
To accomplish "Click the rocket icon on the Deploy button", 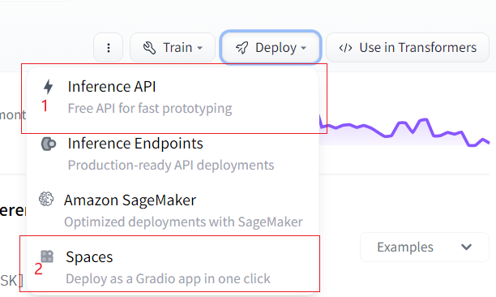I will pyautogui.click(x=242, y=48).
